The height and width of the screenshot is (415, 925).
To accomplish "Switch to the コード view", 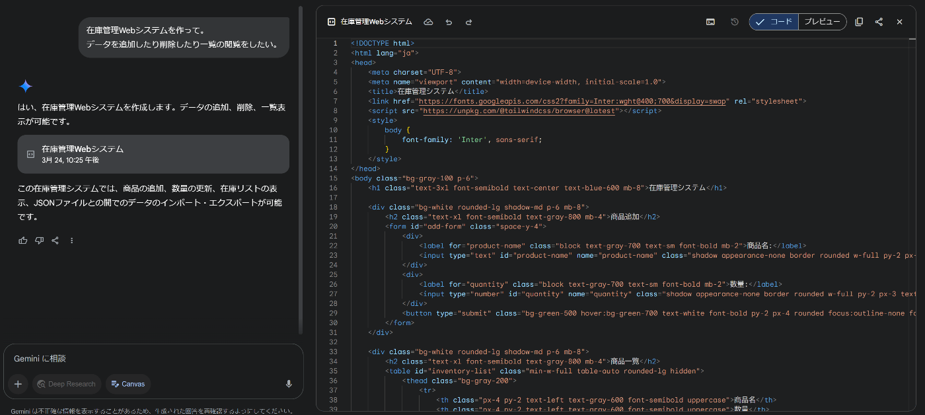I will pos(774,22).
